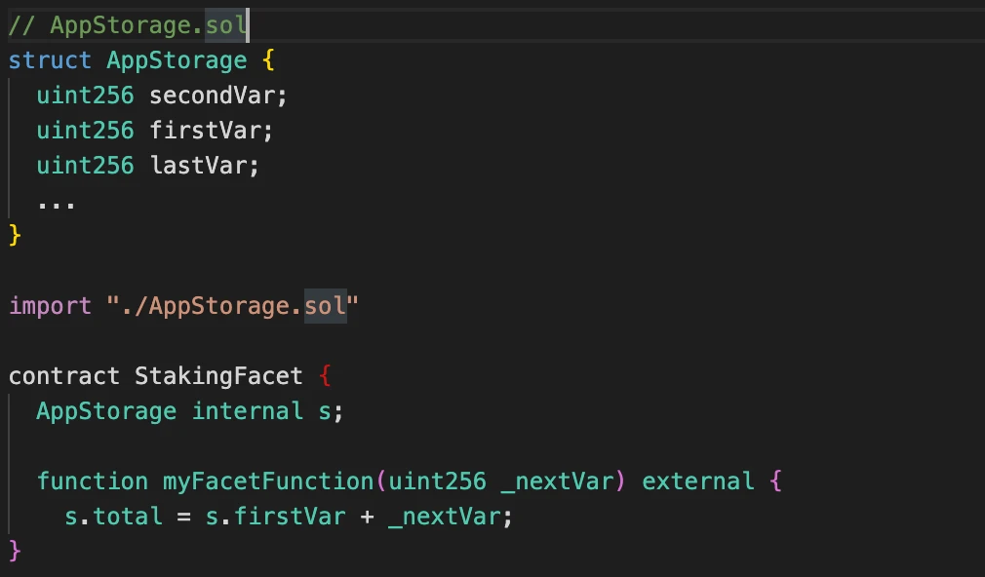Click the comment line at the top
This screenshot has height=577, width=985.
point(127,25)
